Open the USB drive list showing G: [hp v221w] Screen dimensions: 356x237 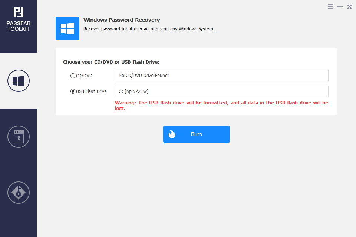[x=221, y=91]
